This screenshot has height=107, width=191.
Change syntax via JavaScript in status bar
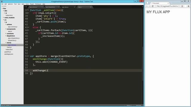tap(138, 105)
